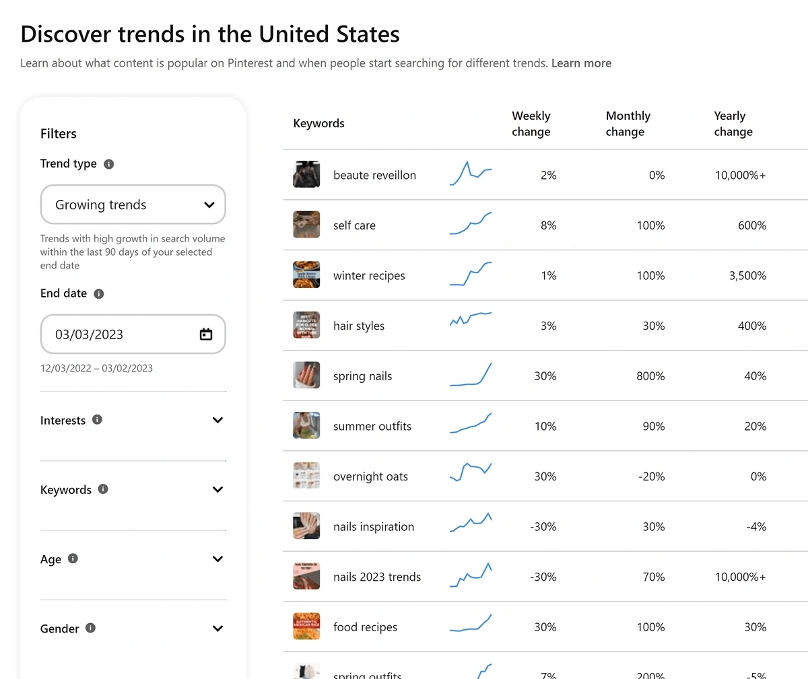Screen dimensions: 808x679
Task: Click the info icon beside Interests
Action: [97, 420]
